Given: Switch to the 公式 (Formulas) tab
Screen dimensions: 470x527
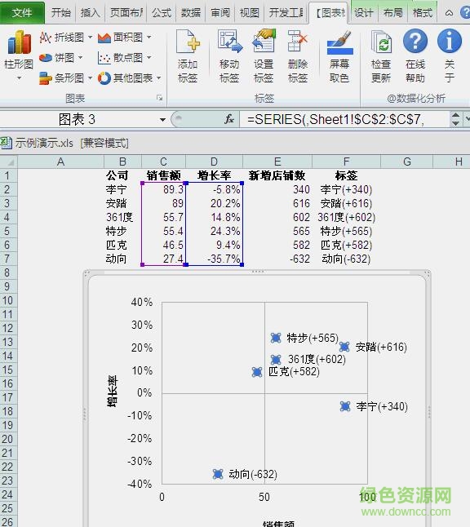Looking at the screenshot, I should (162, 13).
